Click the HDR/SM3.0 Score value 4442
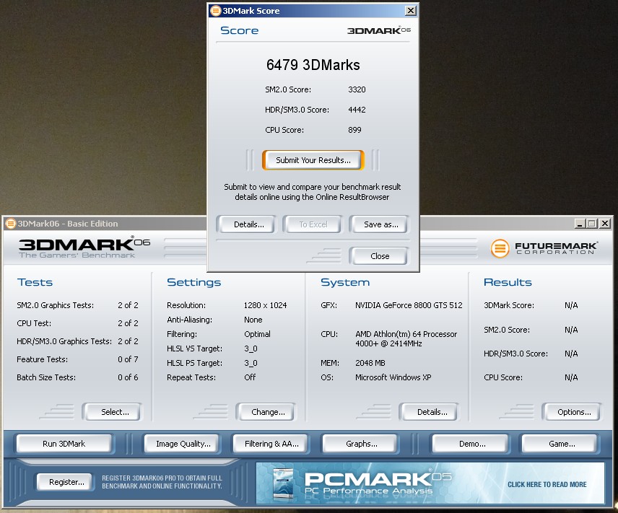Screen dimensions: 618x513 pyautogui.click(x=357, y=110)
